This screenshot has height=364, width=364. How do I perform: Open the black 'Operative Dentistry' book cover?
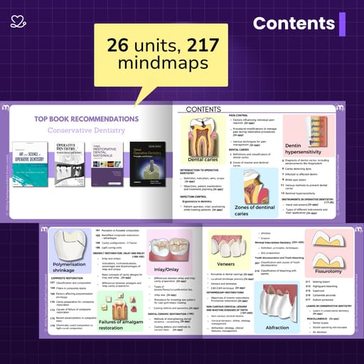(148, 164)
